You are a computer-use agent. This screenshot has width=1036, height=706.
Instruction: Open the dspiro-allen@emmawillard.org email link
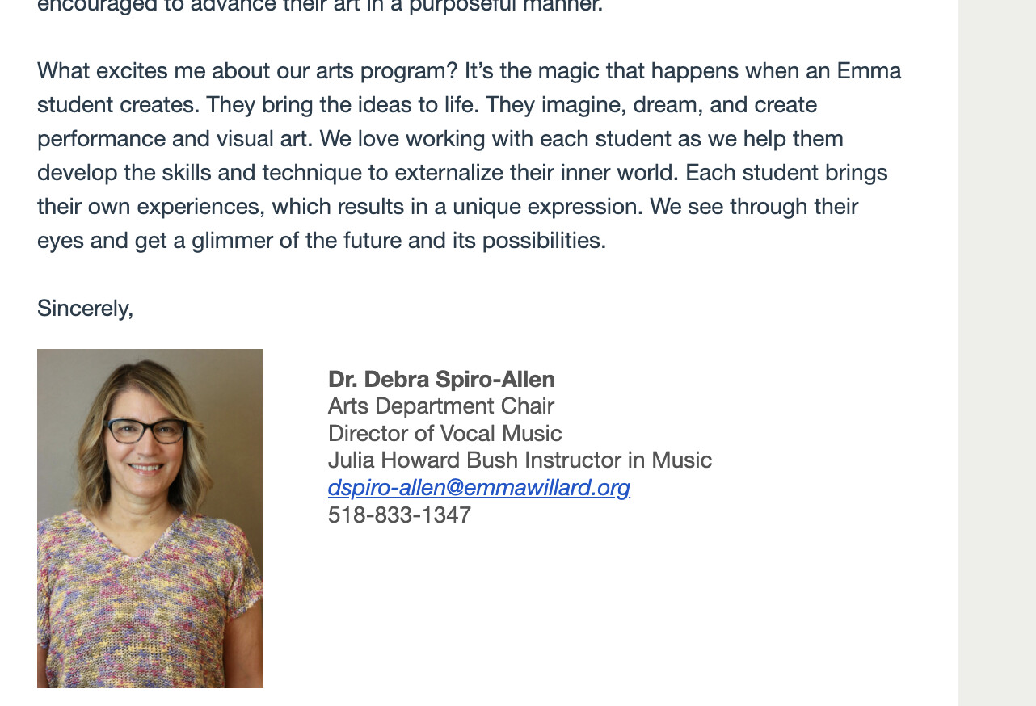pos(479,488)
